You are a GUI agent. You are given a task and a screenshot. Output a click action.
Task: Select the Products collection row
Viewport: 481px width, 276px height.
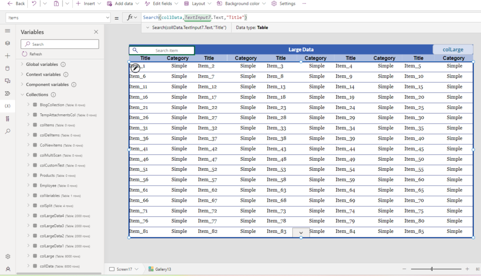(x=60, y=175)
